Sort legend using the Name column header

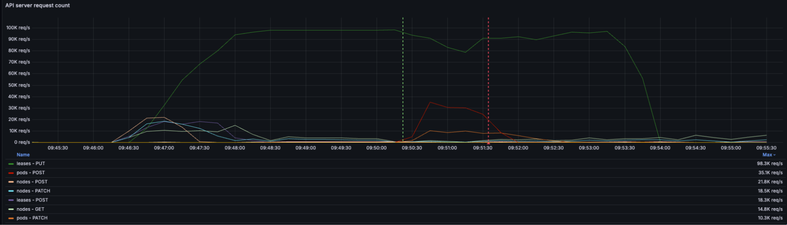pyautogui.click(x=23, y=155)
